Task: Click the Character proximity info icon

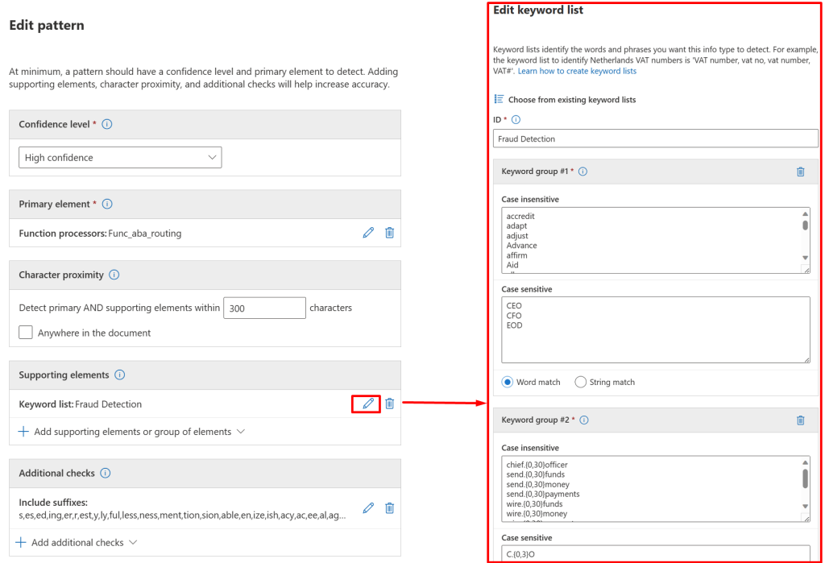Action: tap(114, 275)
